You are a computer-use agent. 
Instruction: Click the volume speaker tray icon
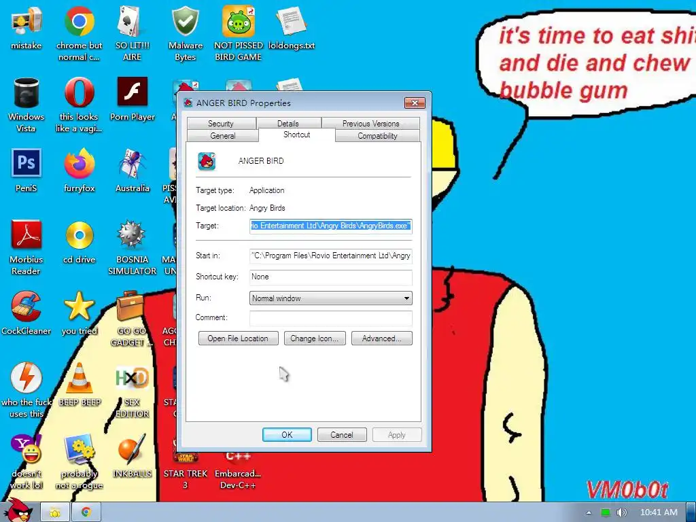click(621, 512)
